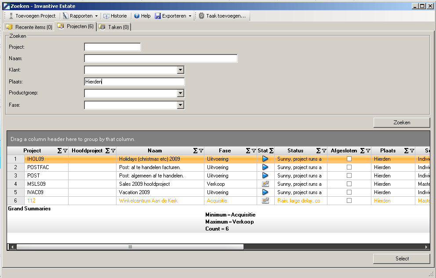436x278 pixels.
Task: Switch to the Taken (0) tab
Action: 114,27
